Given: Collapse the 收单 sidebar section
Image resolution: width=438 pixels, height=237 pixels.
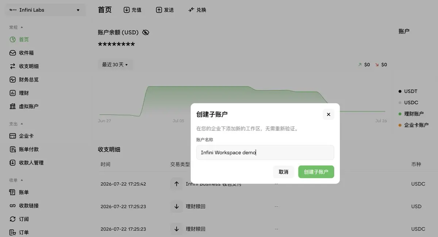Looking at the screenshot, I should coord(16,180).
